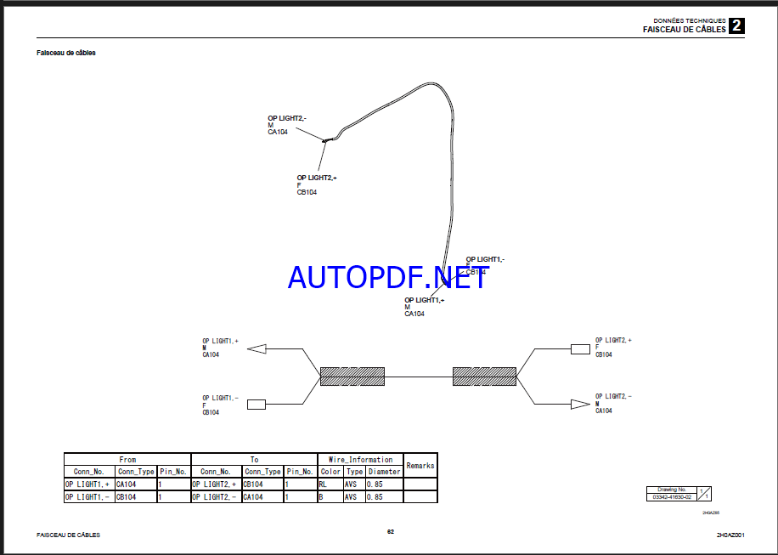This screenshot has height=555, width=778.
Task: Click the female rectangle connector symbol for OP LIGHT2,+
Action: pos(581,348)
